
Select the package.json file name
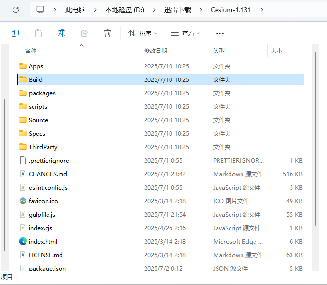[47, 268]
